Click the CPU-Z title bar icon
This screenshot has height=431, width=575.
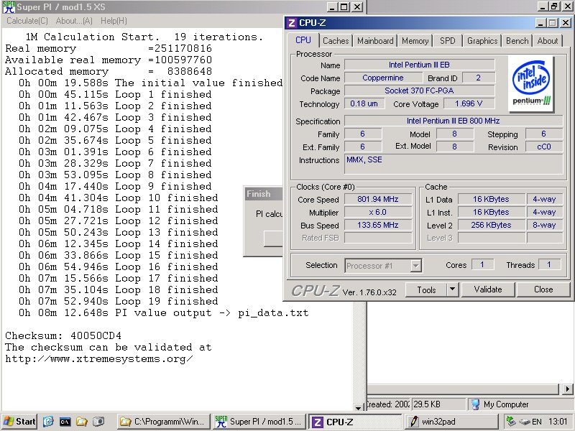(x=291, y=23)
